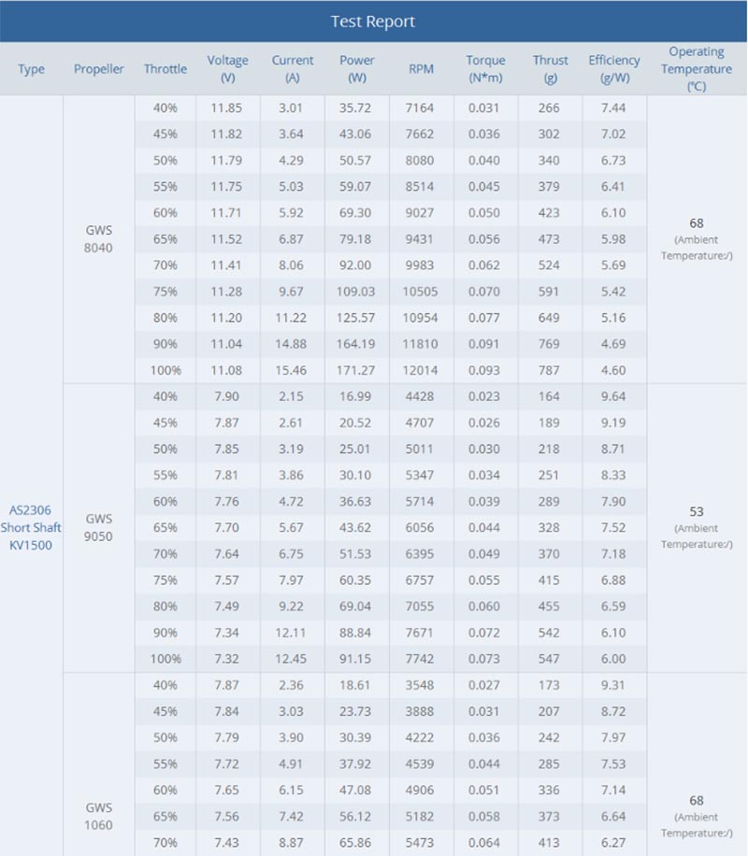
Task: Click the Type column header
Action: (31, 69)
